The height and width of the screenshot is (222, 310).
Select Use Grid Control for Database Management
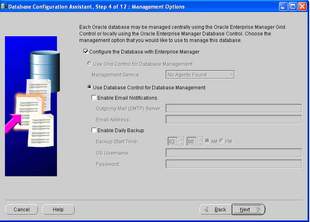pyautogui.click(x=90, y=64)
